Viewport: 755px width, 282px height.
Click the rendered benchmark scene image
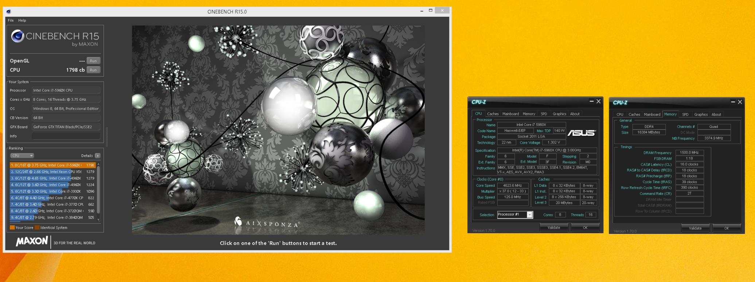(278, 130)
